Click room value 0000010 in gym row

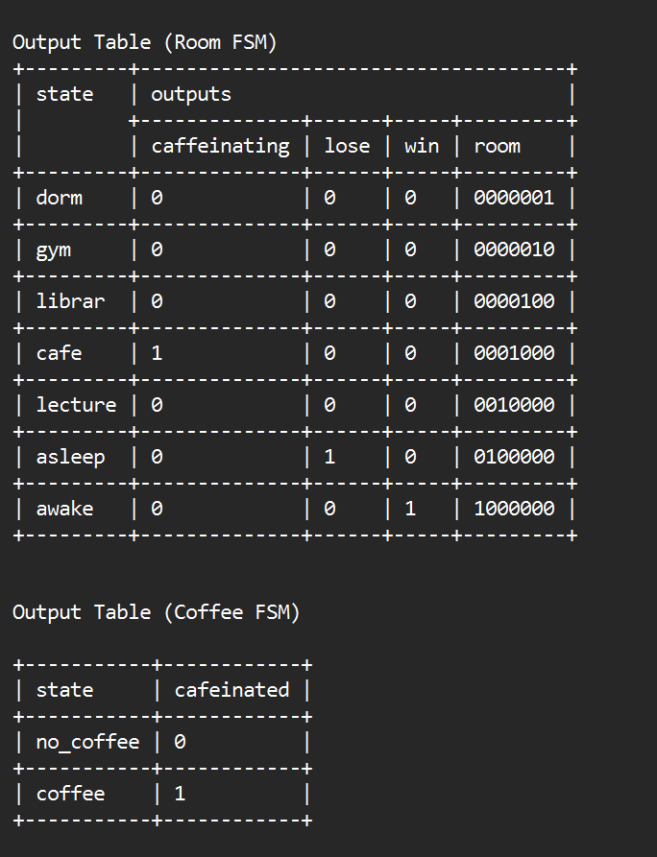(514, 250)
